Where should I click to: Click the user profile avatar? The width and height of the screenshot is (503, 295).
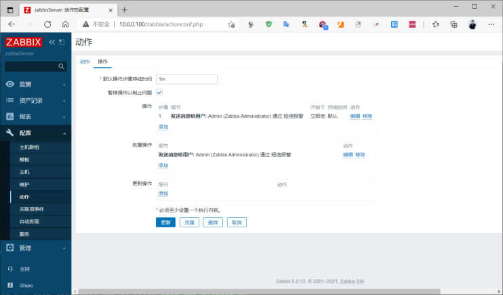(472, 24)
